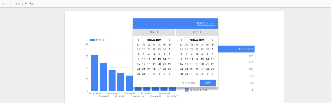Pick October 15 in start date calendar

(x=170, y=59)
